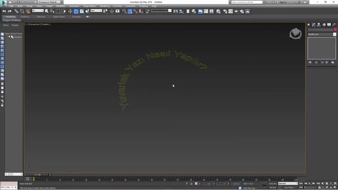Activate the Select and Rotate tool

76,11
